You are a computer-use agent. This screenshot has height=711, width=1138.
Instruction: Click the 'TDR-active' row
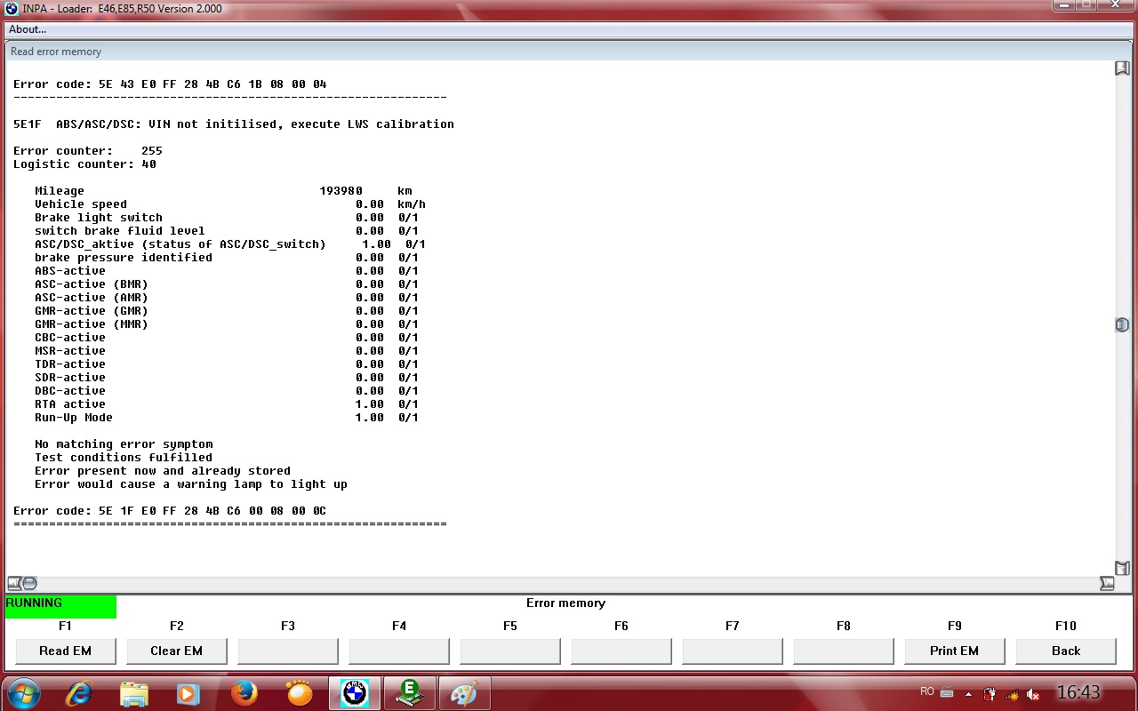pyautogui.click(x=227, y=364)
